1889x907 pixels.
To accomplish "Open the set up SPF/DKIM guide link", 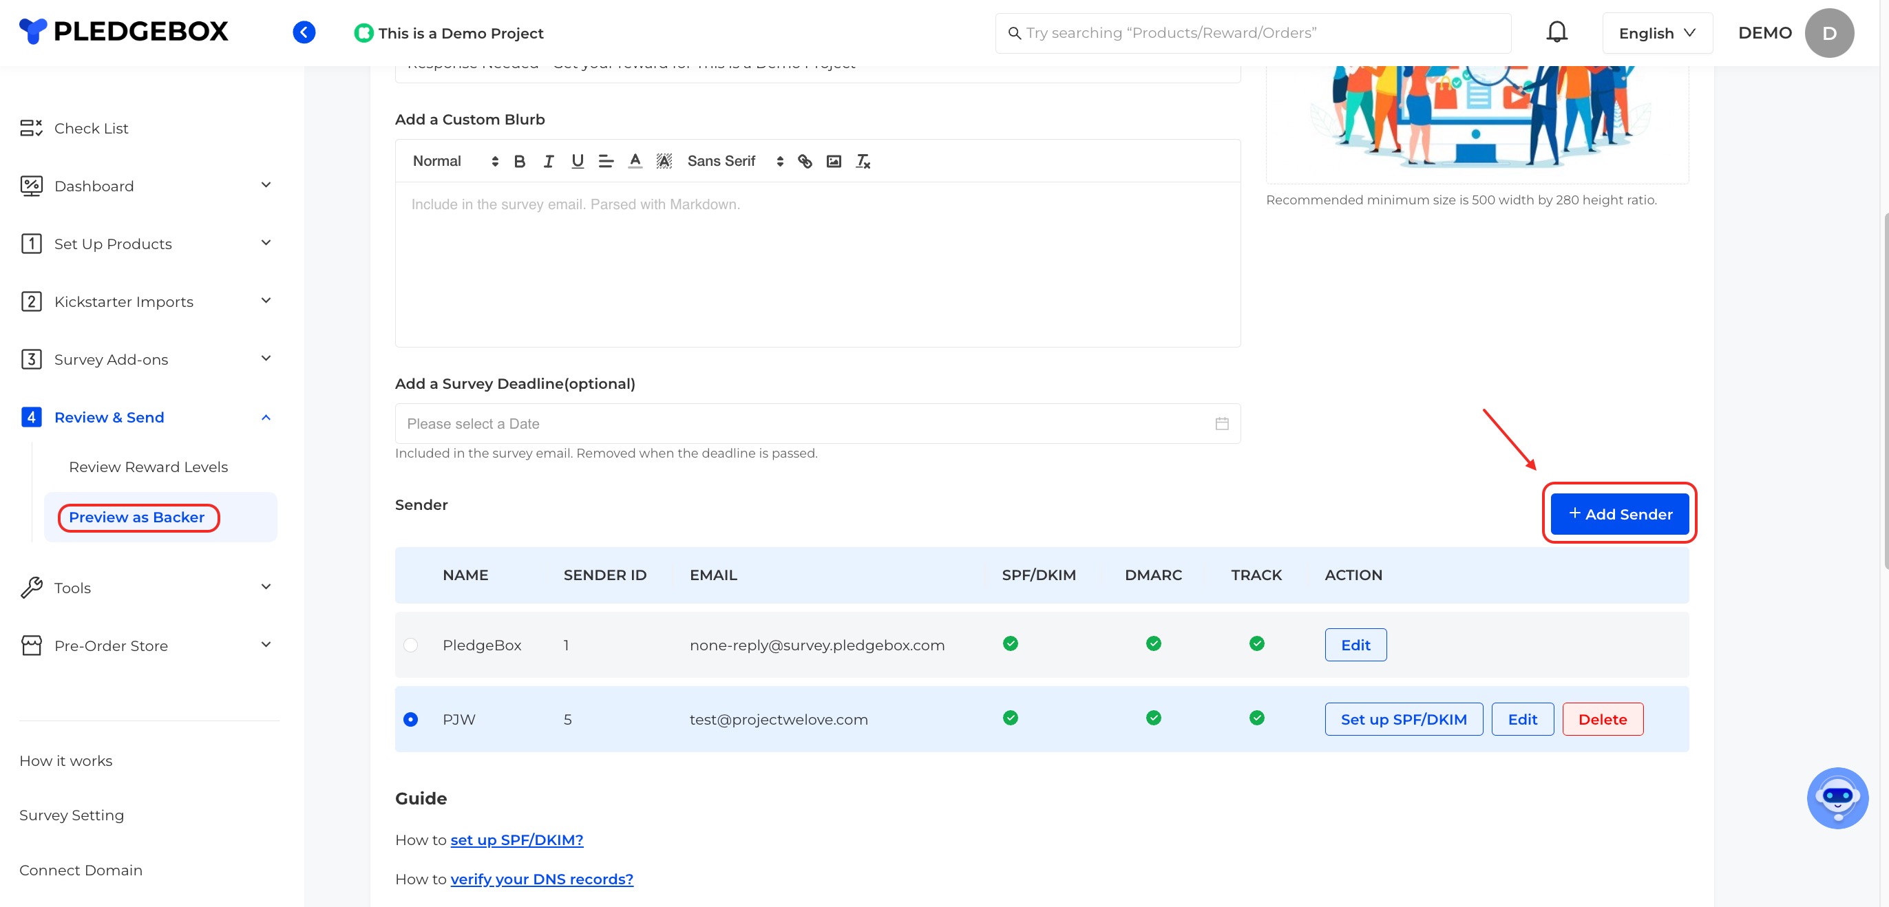I will coord(516,840).
